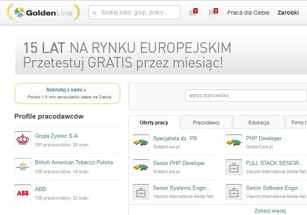Open Zarobki menu item
The height and width of the screenshot is (215, 307).
pos(288,13)
